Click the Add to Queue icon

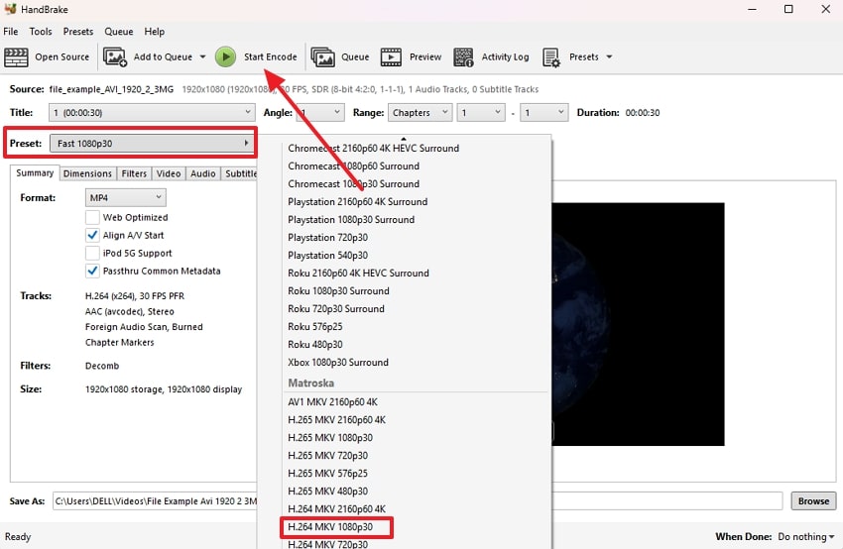tap(114, 56)
